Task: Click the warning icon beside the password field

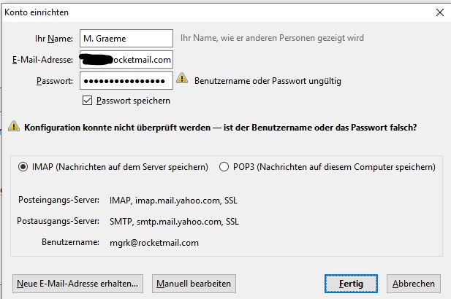Action: (183, 80)
